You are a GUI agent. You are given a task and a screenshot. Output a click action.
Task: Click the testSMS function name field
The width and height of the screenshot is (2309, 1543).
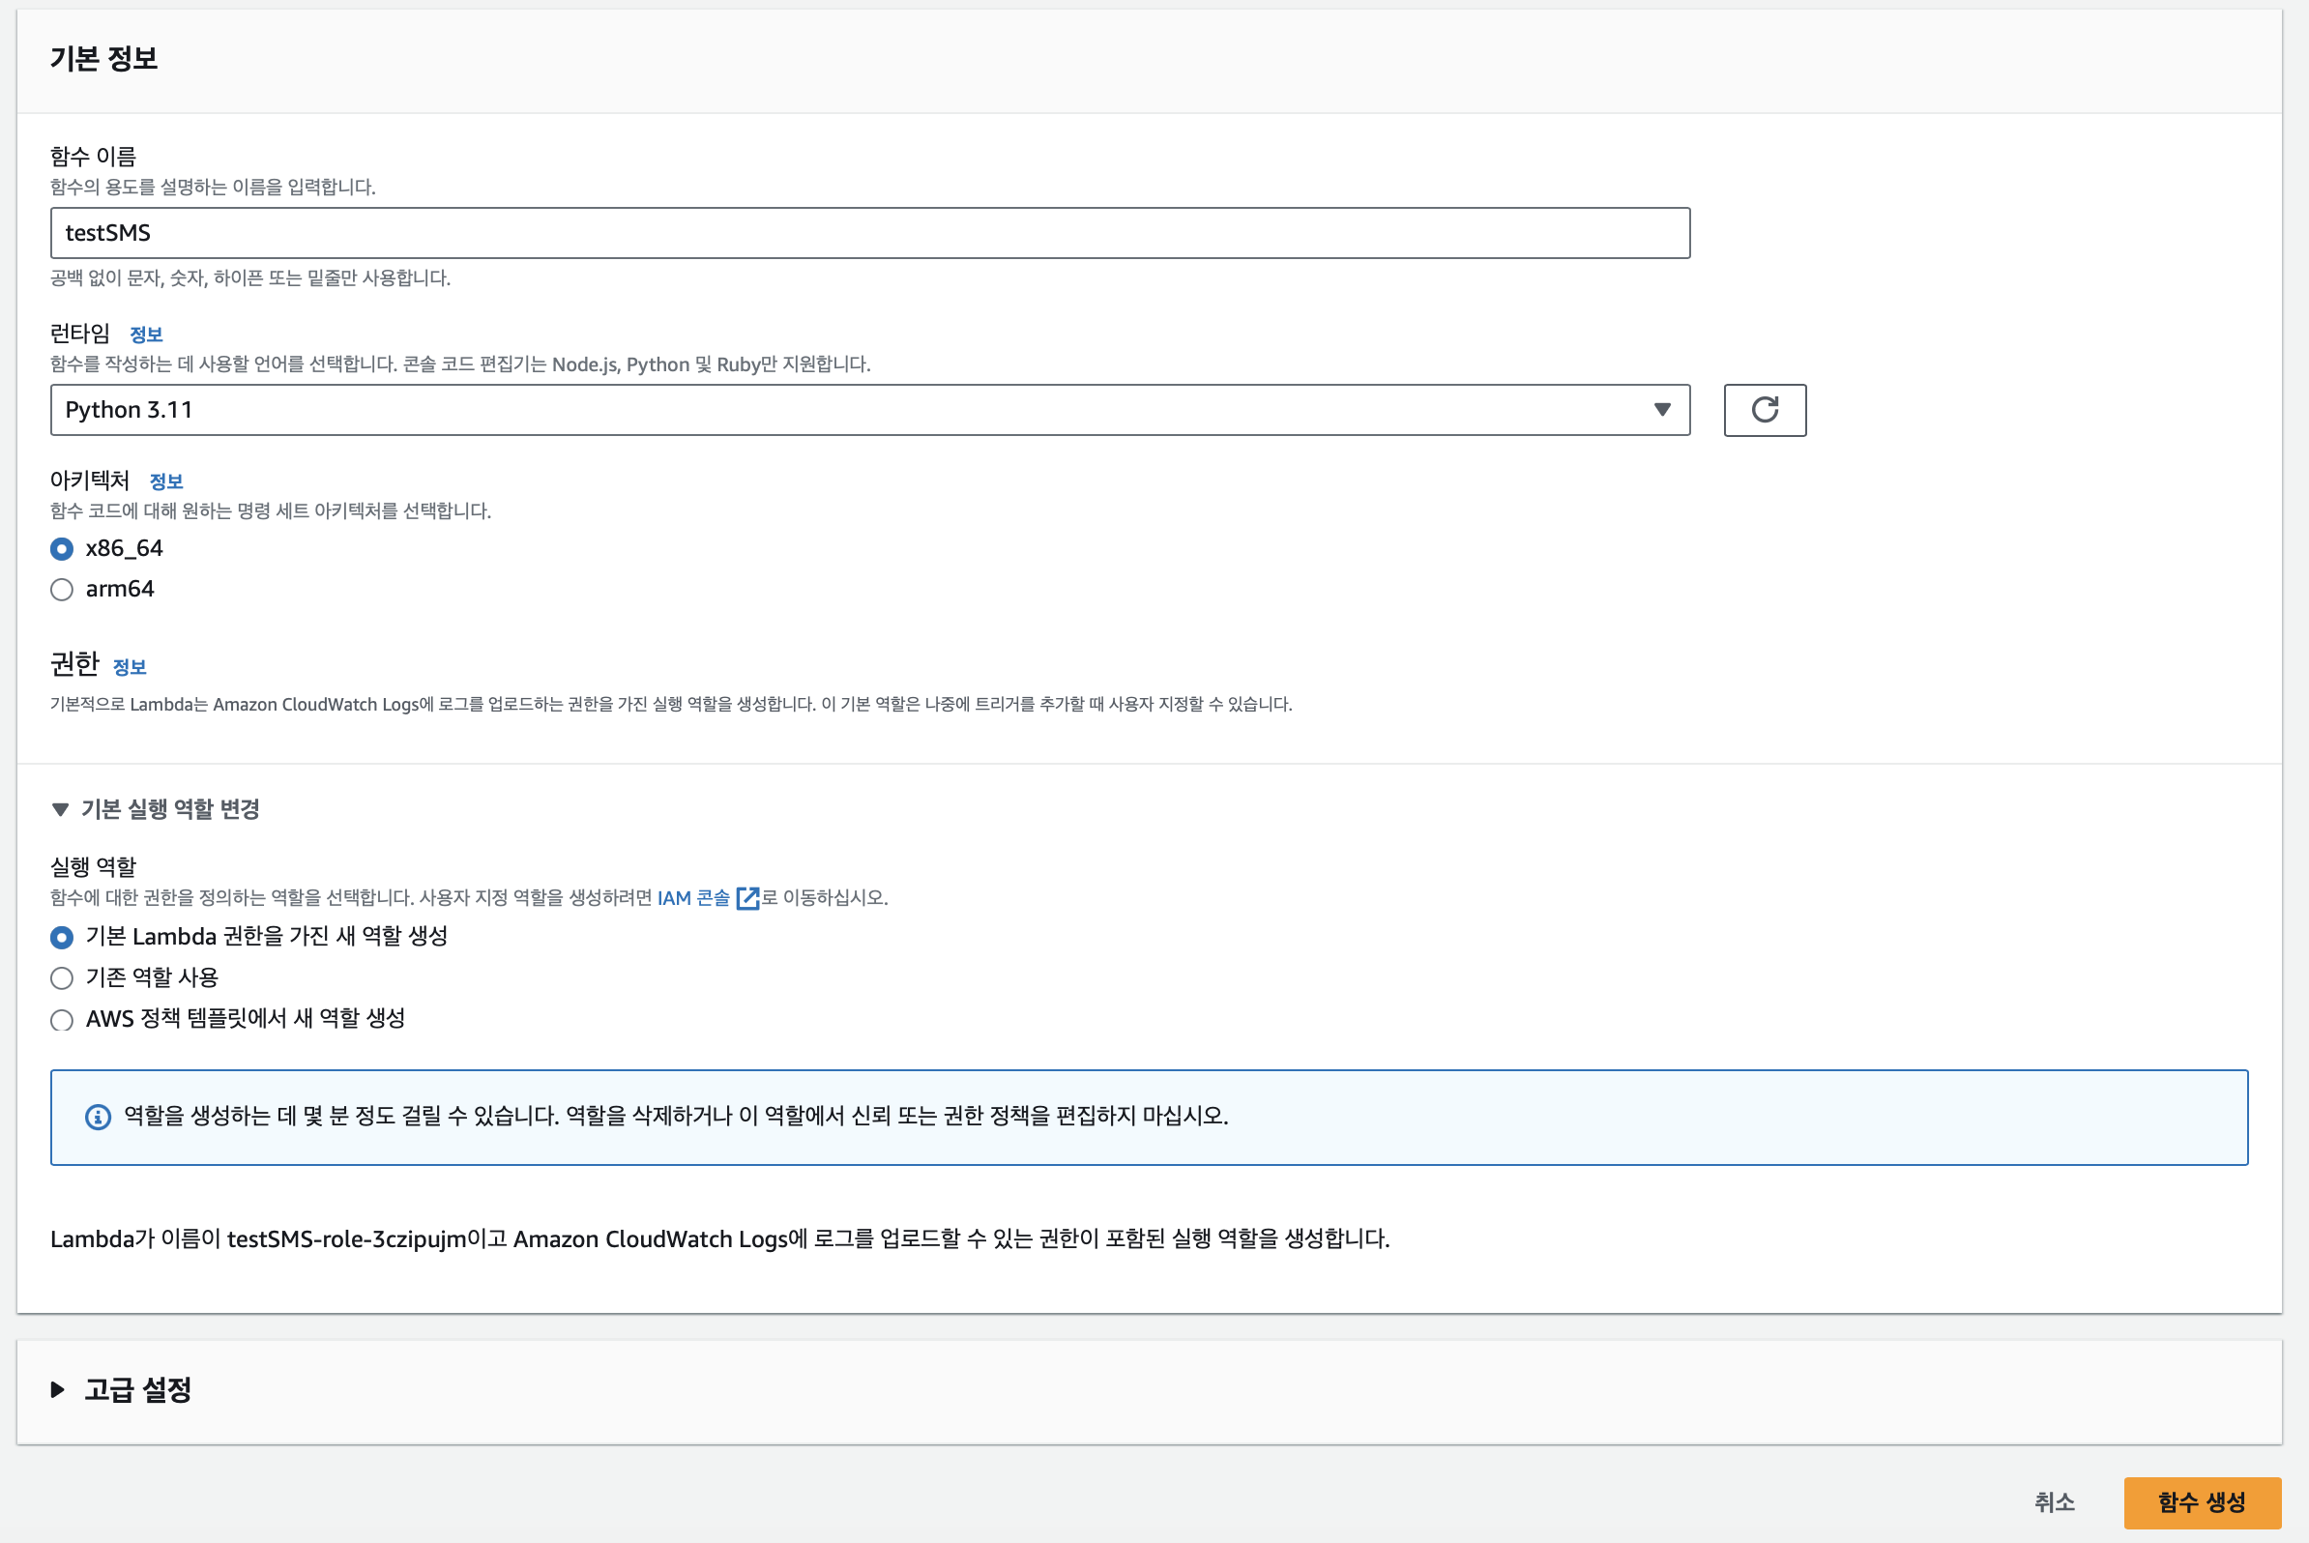click(x=869, y=233)
